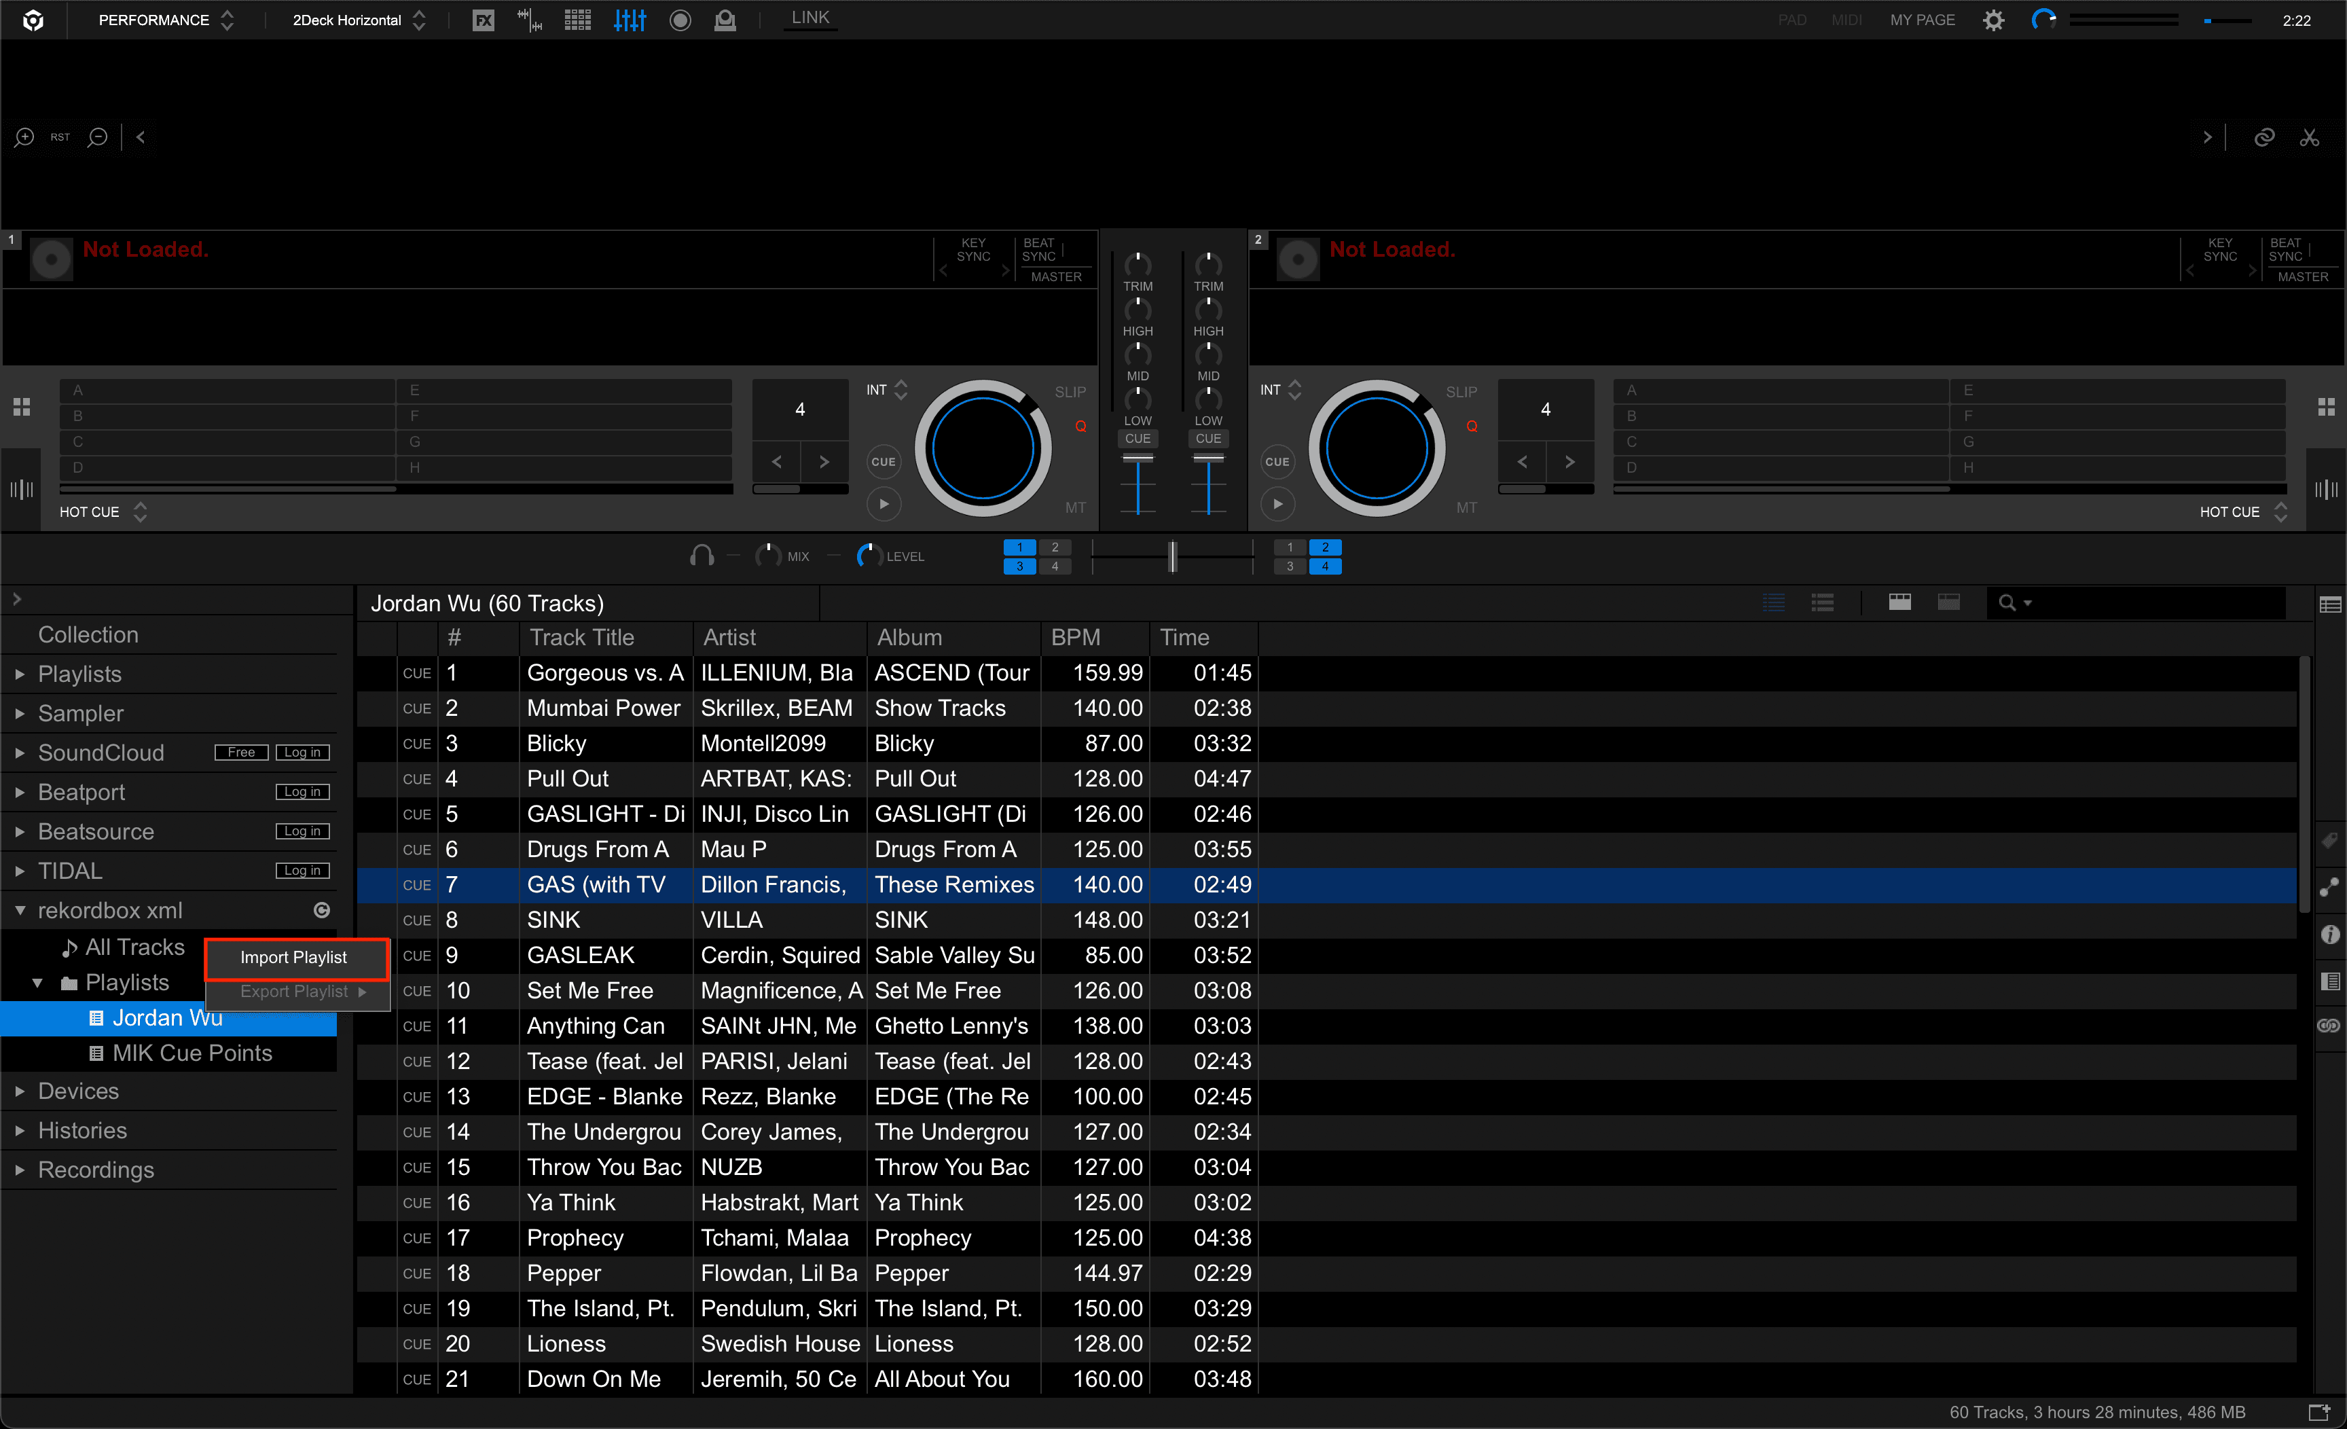Open the sub browser panel icon
Screen dimensions: 2347x1429
click(2330, 981)
